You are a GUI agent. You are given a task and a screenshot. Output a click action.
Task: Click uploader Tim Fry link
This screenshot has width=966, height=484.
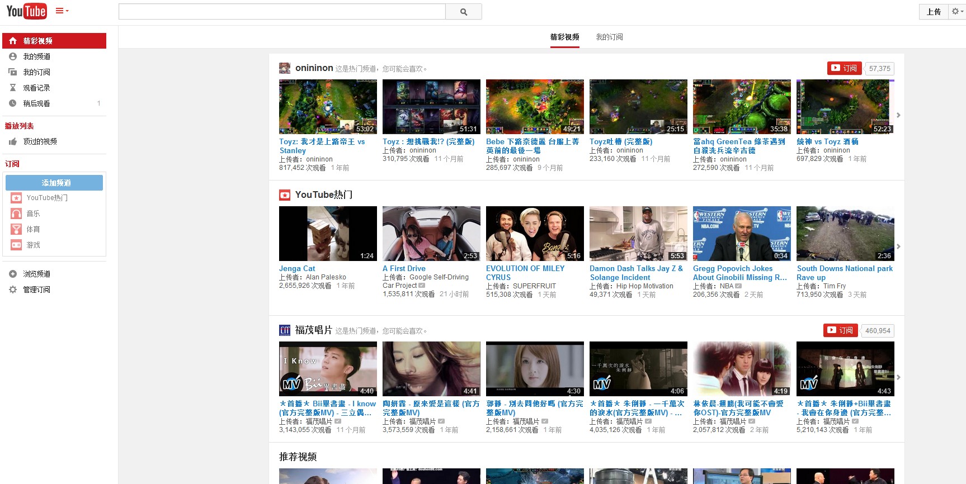tap(835, 286)
